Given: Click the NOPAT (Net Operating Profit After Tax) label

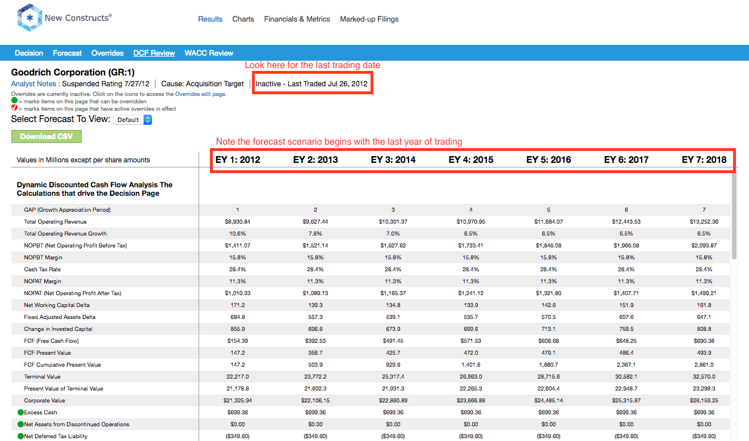Looking at the screenshot, I should coord(73,293).
